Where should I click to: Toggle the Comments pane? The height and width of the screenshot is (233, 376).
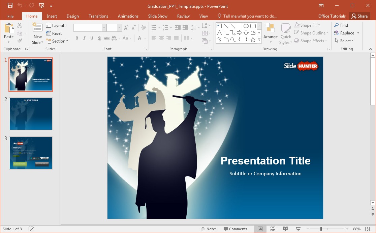click(235, 229)
